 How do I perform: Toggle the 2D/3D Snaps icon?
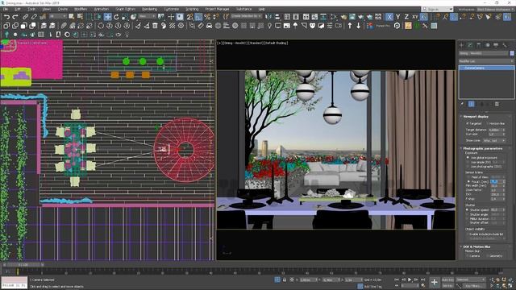190,17
